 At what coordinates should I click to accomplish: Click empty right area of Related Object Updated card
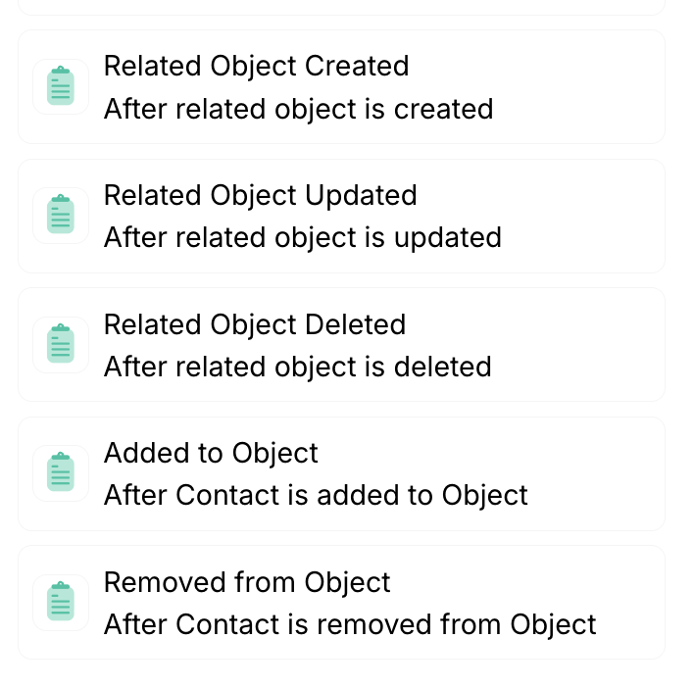pyautogui.click(x=588, y=216)
